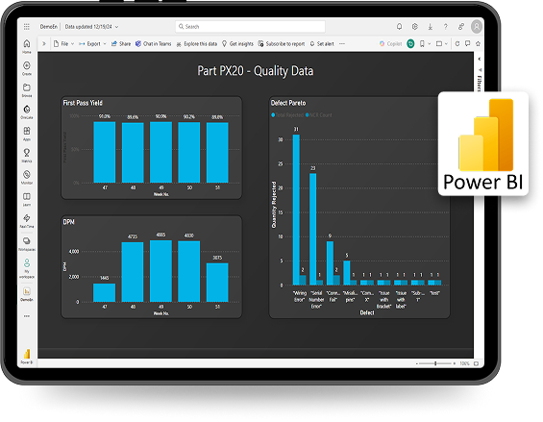Click Set alert
The width and height of the screenshot is (543, 422).
coord(322,43)
